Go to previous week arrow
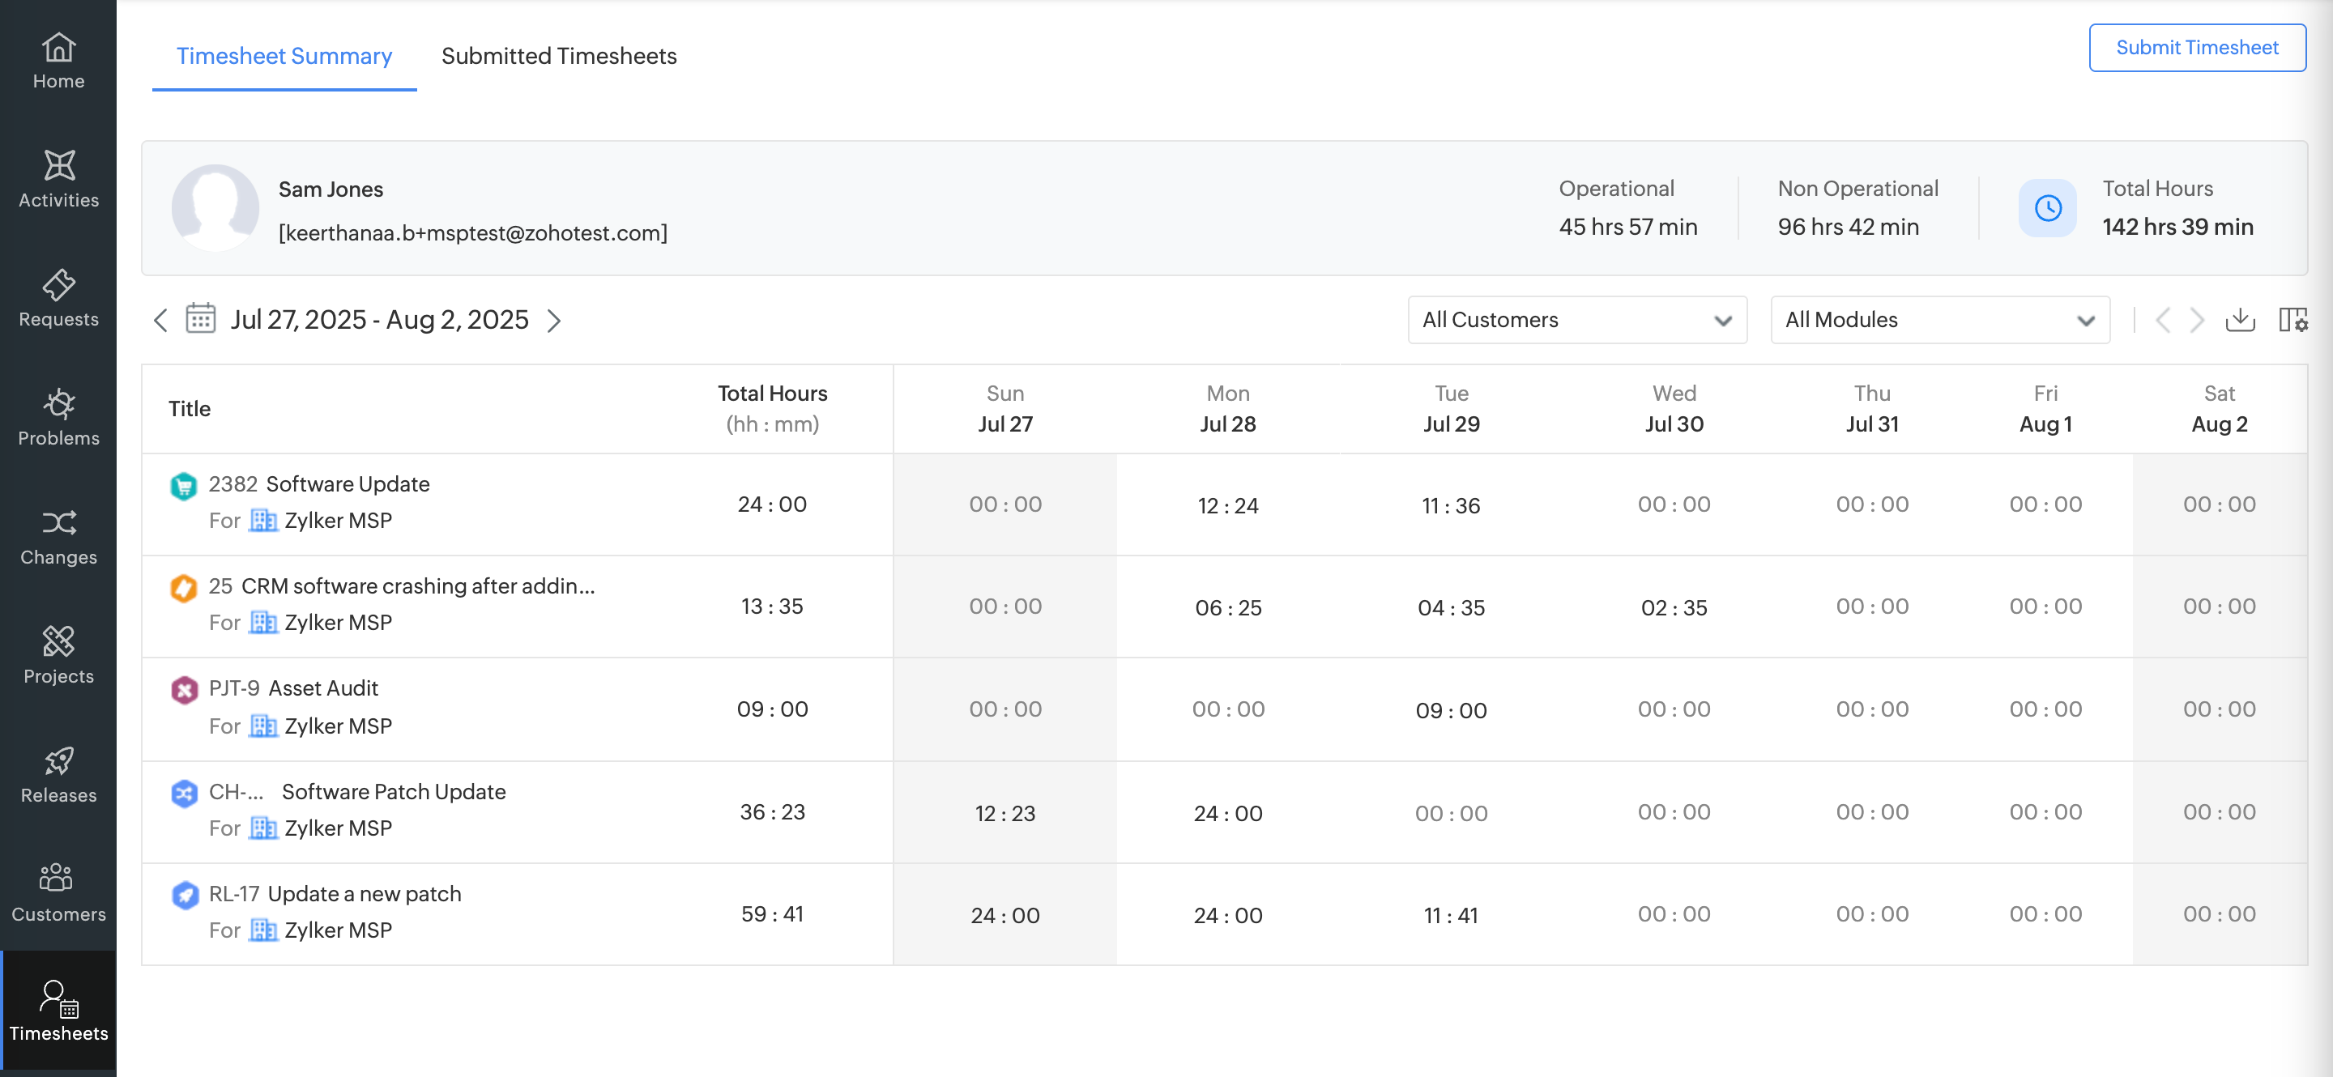This screenshot has width=2333, height=1077. pos(160,321)
